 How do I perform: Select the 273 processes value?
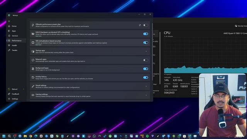(x=166, y=86)
